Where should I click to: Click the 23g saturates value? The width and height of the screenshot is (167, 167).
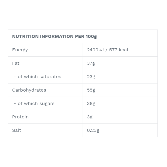91,77
